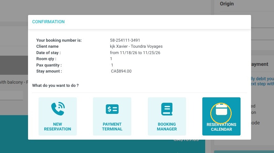Click the 'Room qty :' label
This screenshot has height=153, width=274.
point(46,59)
